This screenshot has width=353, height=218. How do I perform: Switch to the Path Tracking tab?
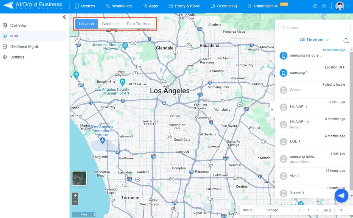pyautogui.click(x=139, y=24)
